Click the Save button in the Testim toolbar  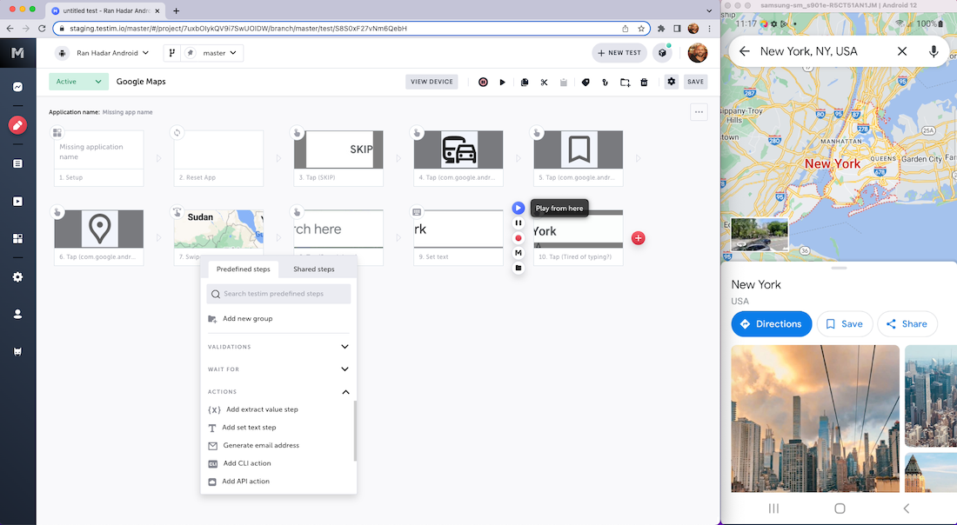click(695, 82)
